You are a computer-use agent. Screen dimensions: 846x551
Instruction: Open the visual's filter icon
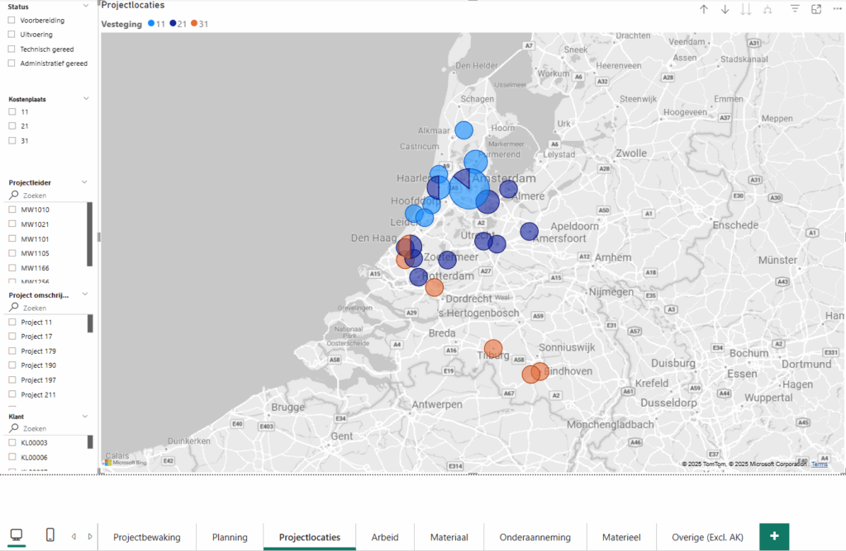[795, 9]
